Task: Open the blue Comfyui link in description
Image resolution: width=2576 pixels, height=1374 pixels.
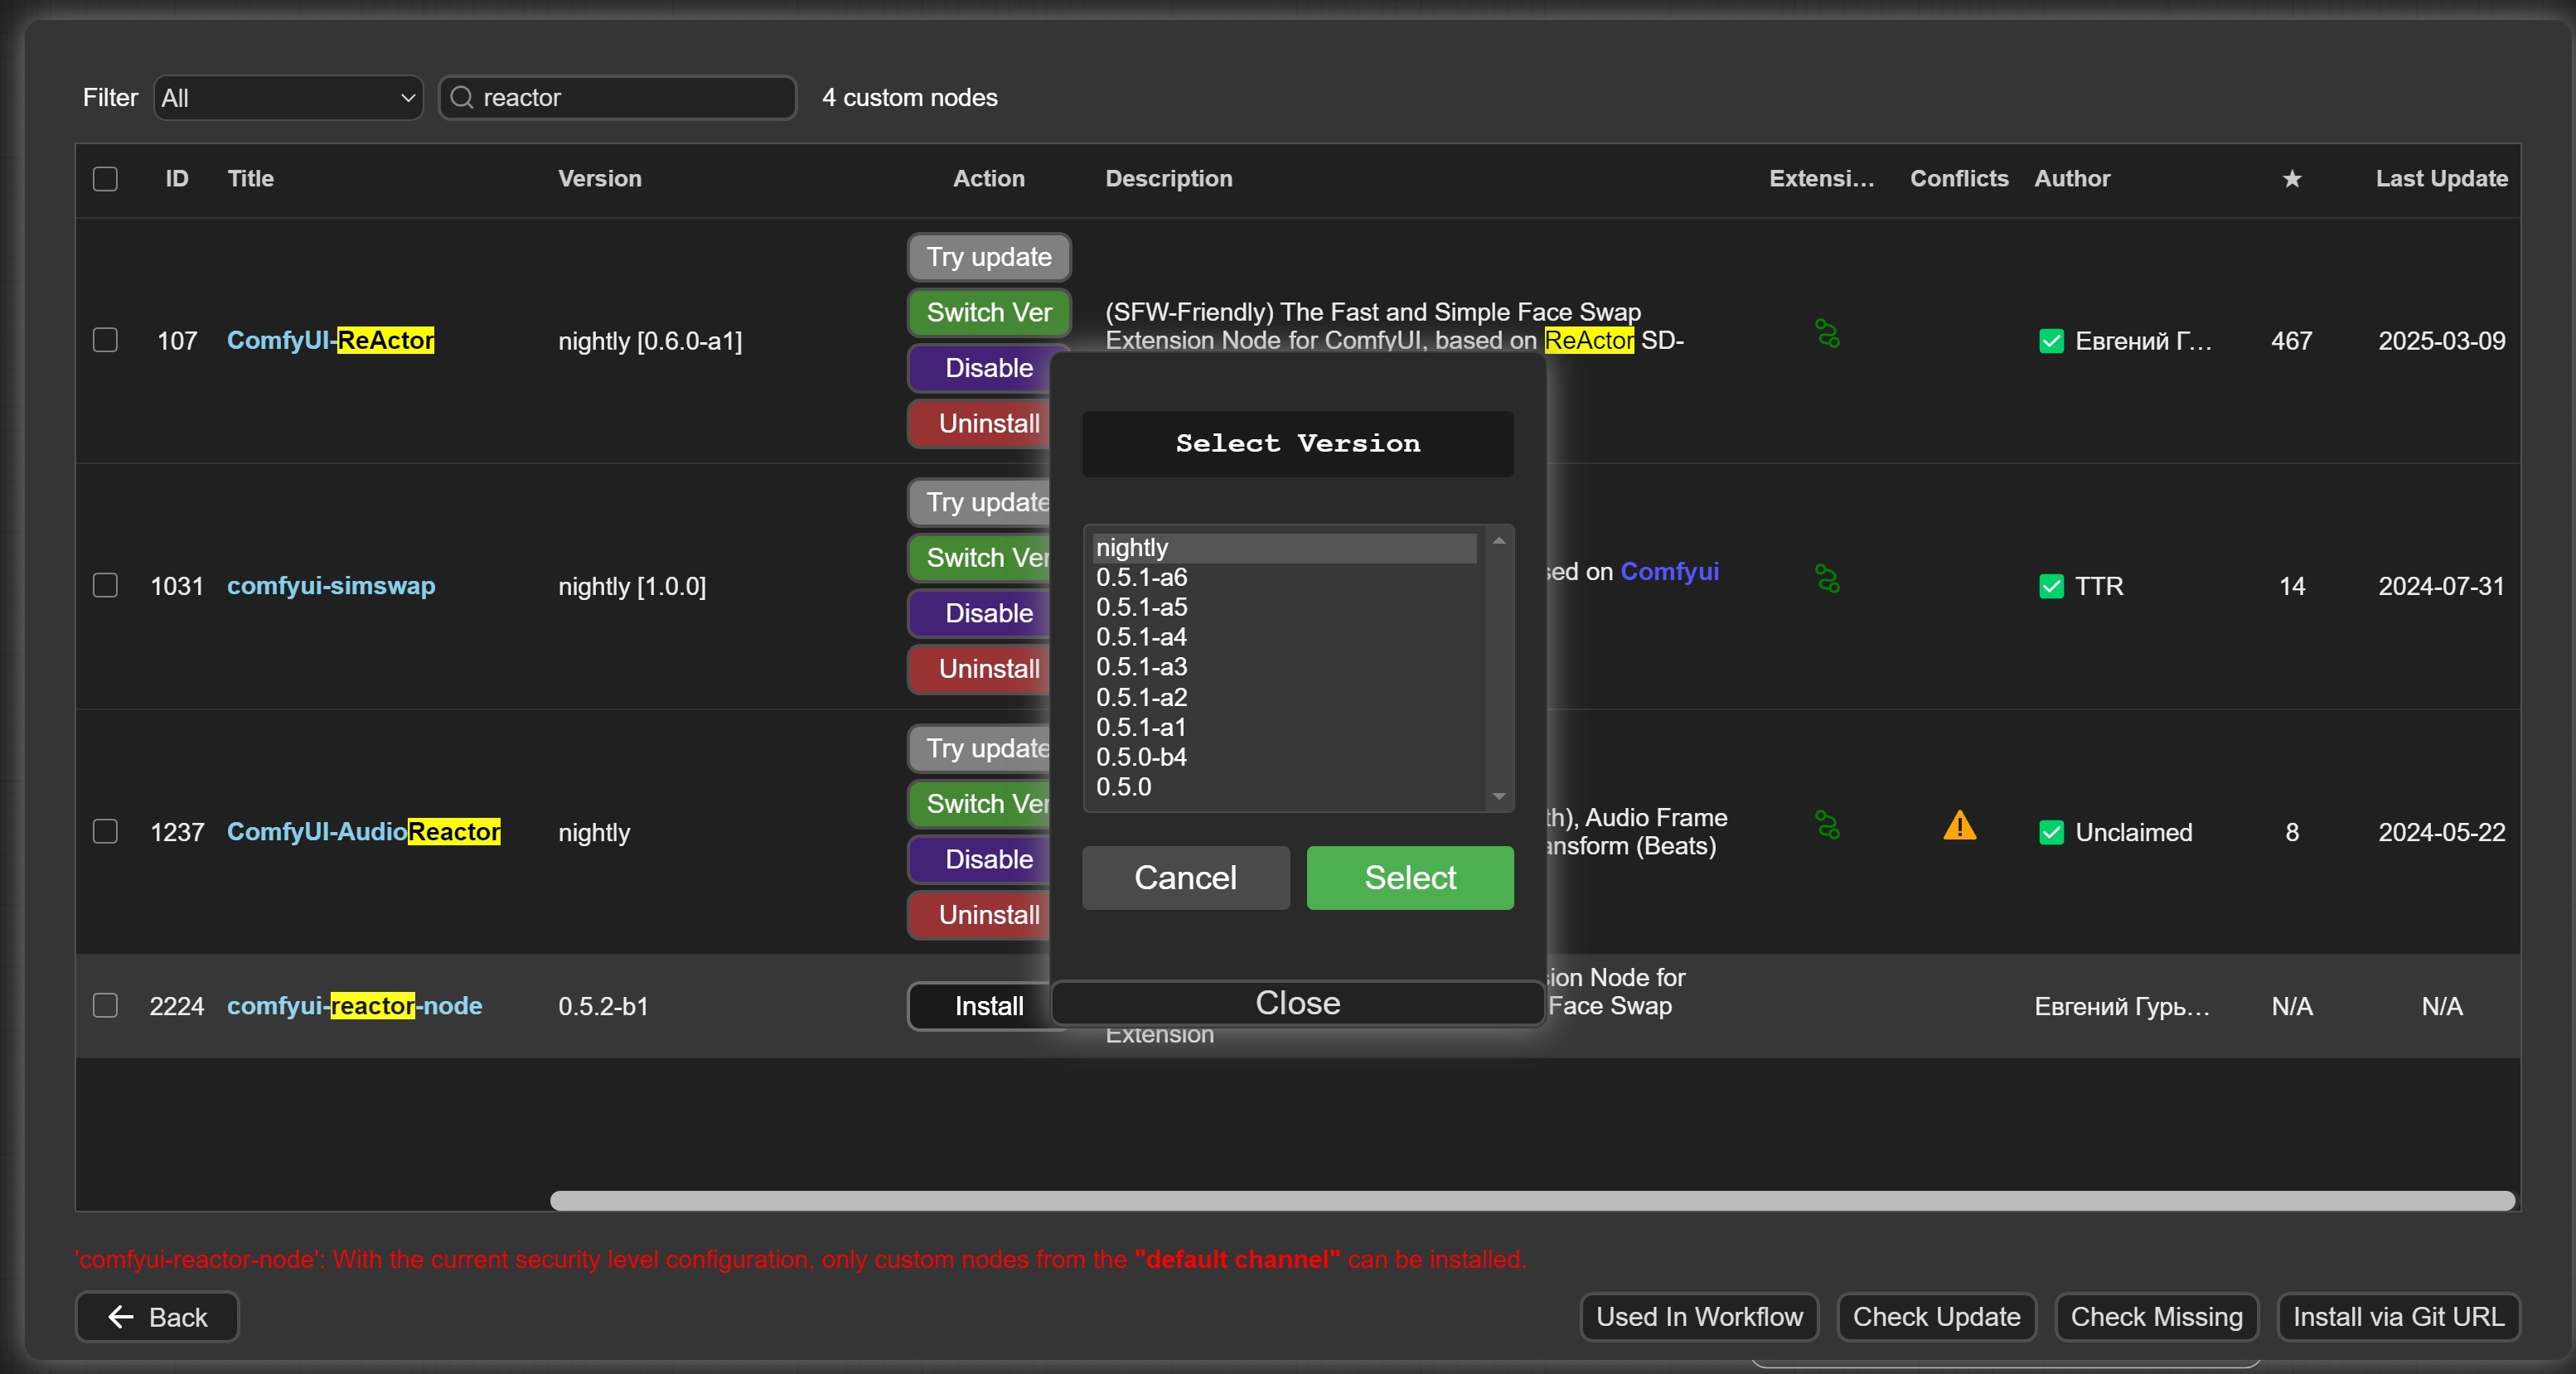Action: coord(1669,571)
